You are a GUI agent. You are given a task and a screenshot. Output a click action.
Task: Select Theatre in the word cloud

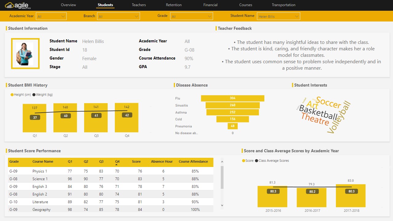click(x=315, y=119)
